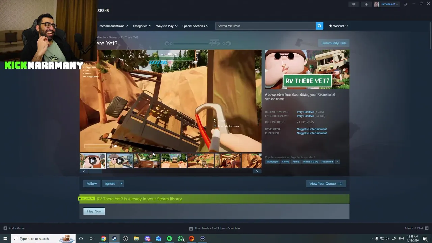Viewport: 432px width, 243px height.
Task: Open Outlook from the taskbar
Action: point(158,239)
